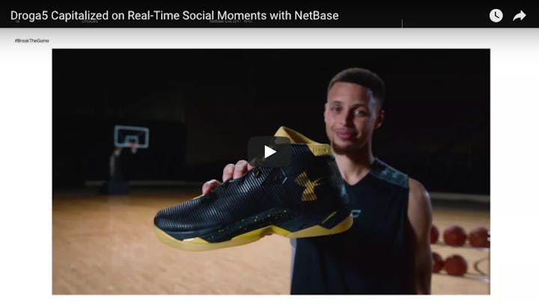Click the rack of basketballs in video
This screenshot has height=308, width=539.
point(459,250)
